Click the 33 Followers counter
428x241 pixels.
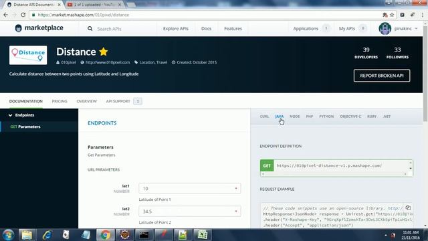click(x=397, y=53)
